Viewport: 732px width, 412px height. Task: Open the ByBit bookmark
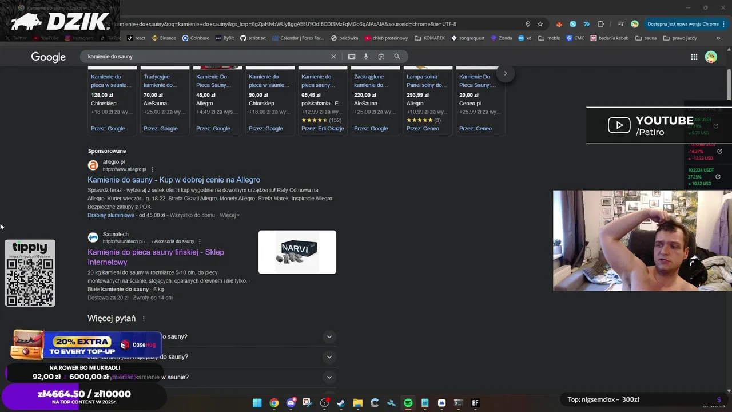(225, 38)
